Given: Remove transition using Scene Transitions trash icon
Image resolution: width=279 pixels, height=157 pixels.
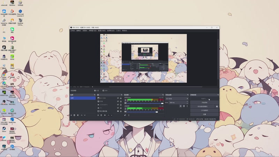Looking at the screenshot, I should (184, 106).
